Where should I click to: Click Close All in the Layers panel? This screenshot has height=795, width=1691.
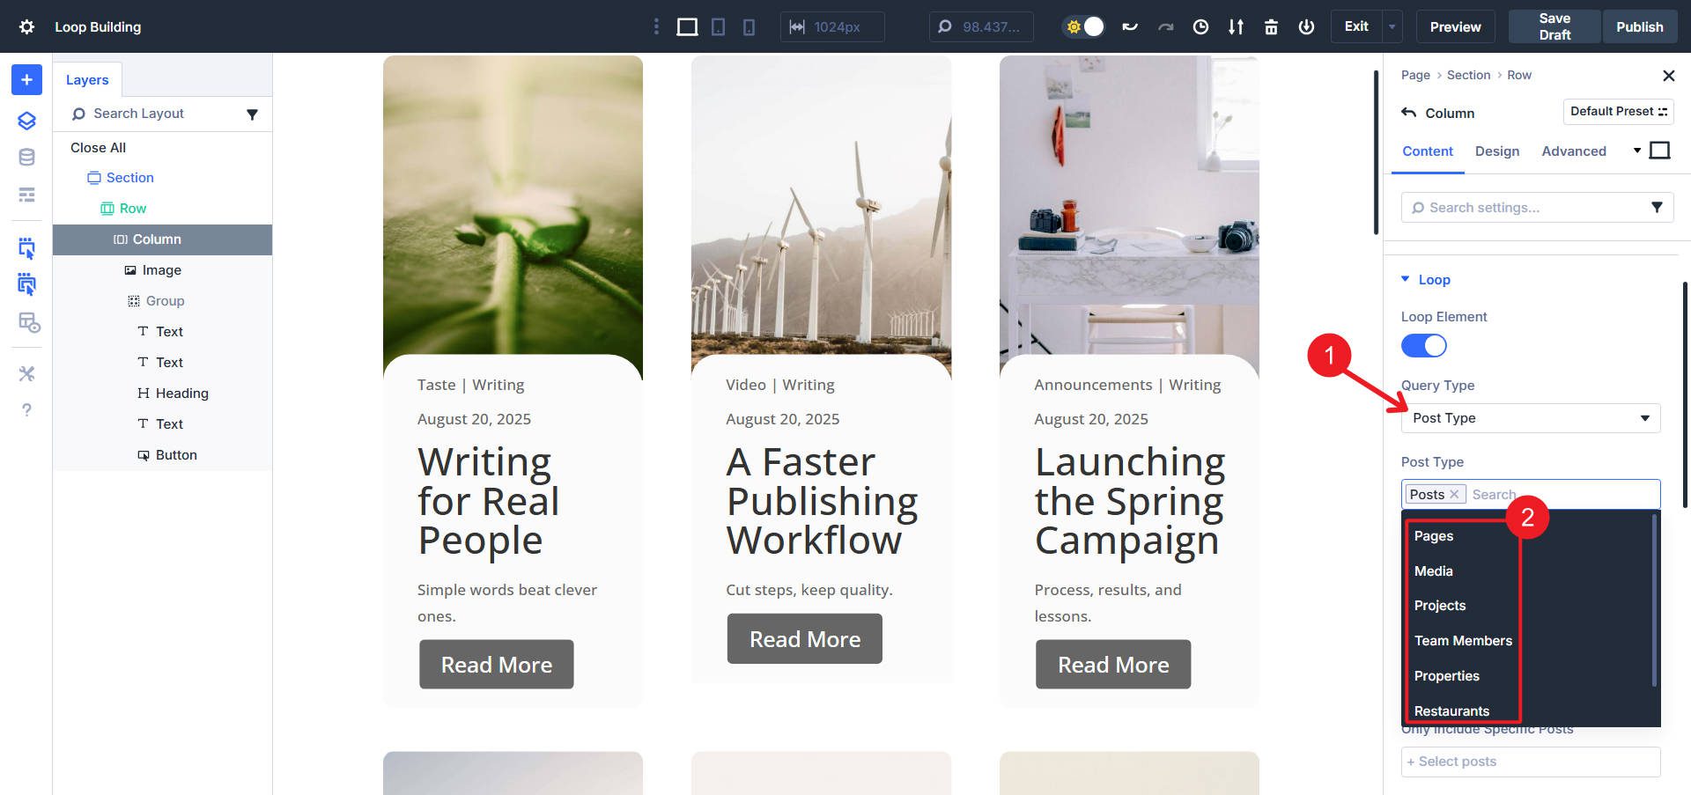click(98, 148)
